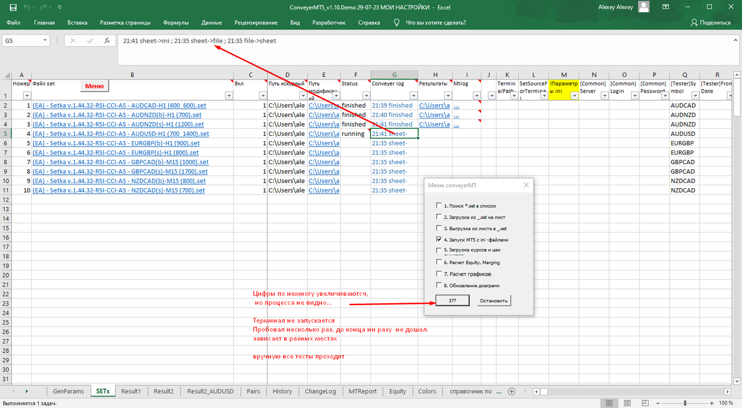Image resolution: width=742 pixels, height=408 pixels.
Task: Click the Select All corner triangle
Action: pyautogui.click(x=6, y=75)
